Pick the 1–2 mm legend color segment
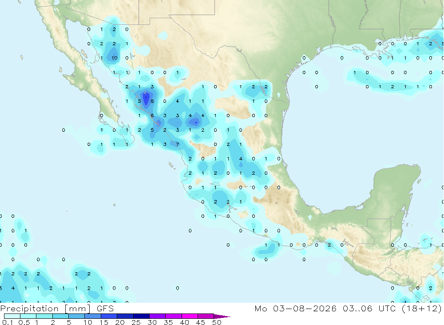The width and height of the screenshot is (444, 325). [44, 316]
